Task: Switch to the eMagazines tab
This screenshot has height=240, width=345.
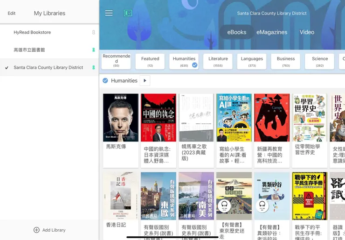Action: click(272, 32)
